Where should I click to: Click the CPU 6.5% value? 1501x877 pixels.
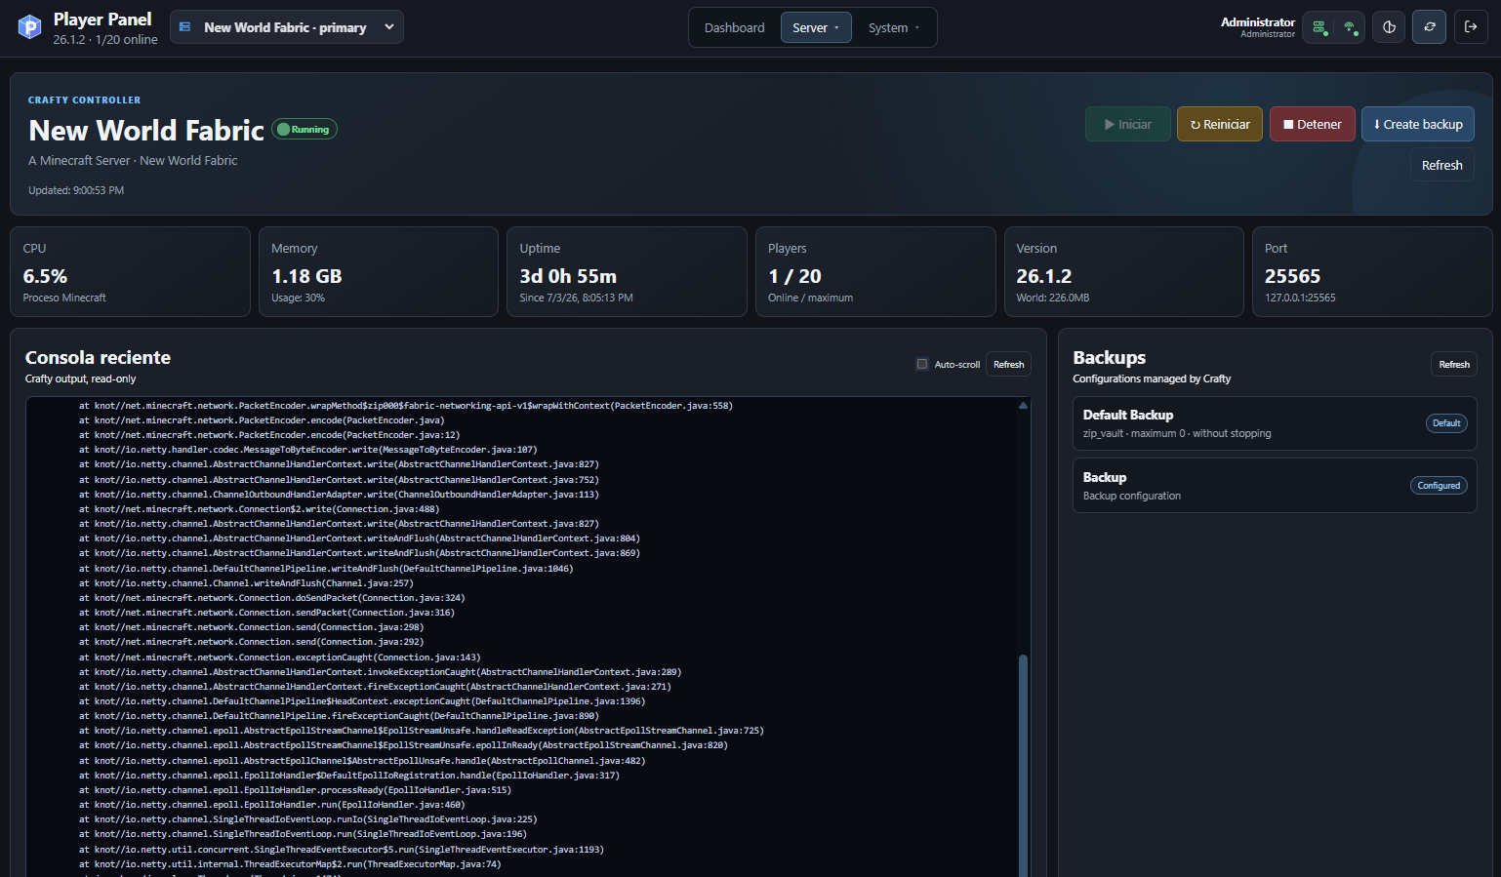(x=45, y=276)
